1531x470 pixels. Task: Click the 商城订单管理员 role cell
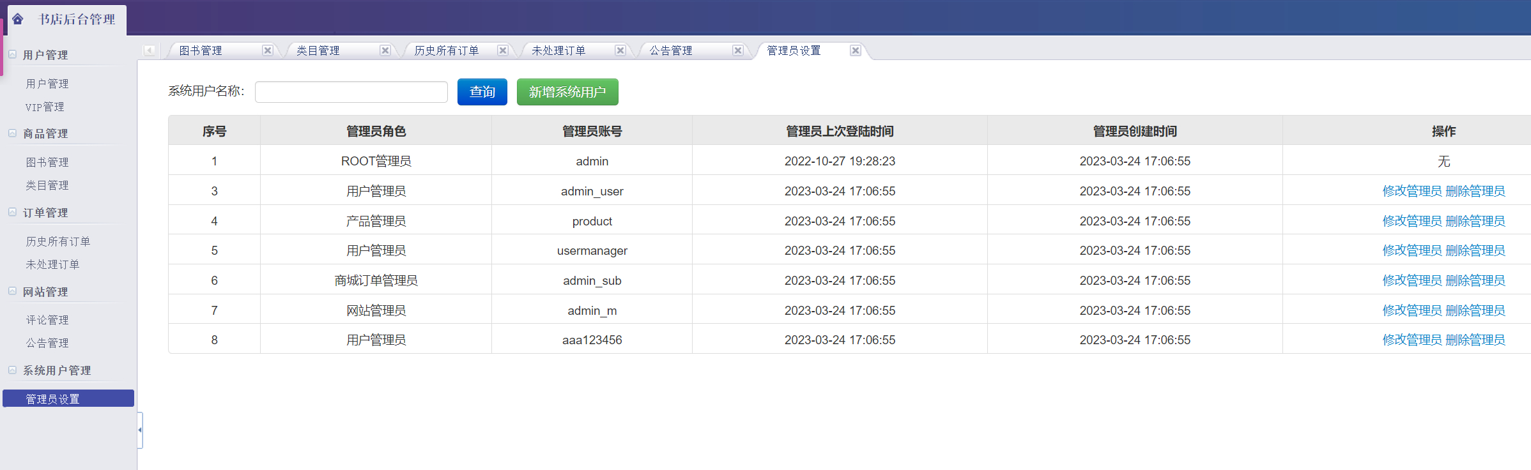[x=376, y=280]
